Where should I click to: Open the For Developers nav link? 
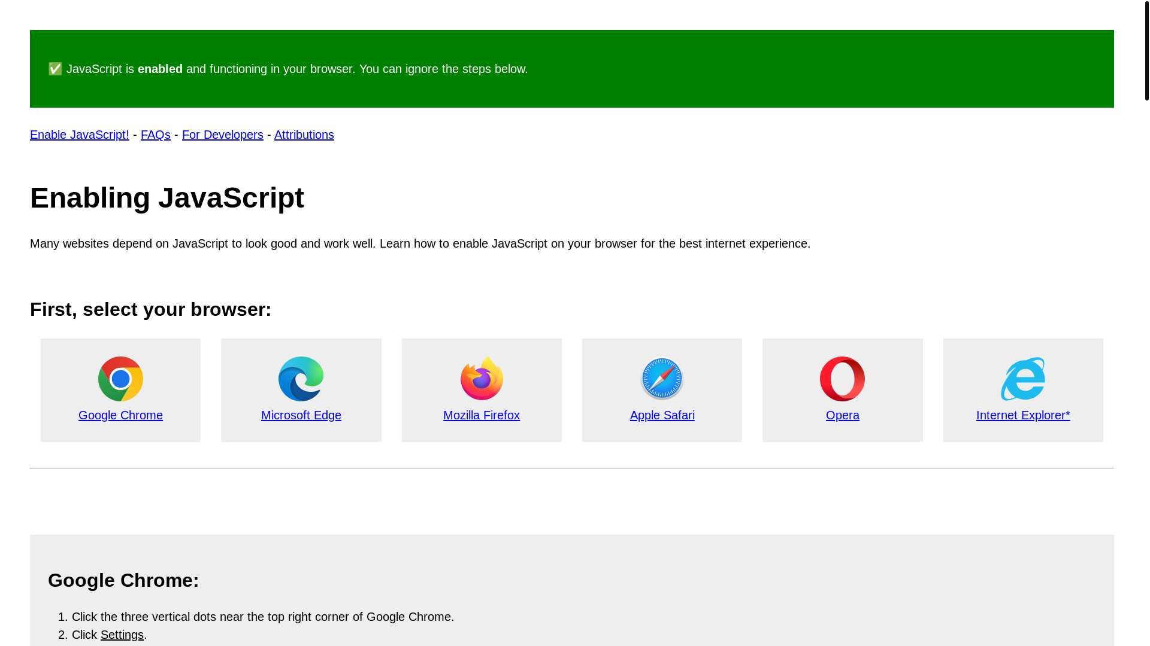coord(223,135)
